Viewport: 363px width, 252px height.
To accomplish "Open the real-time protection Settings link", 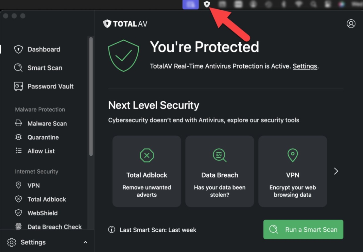I will tap(304, 66).
